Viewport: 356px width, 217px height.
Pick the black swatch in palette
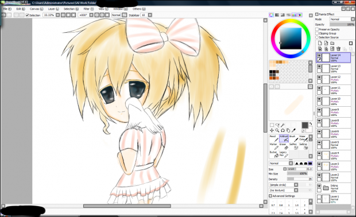[x=271, y=72]
